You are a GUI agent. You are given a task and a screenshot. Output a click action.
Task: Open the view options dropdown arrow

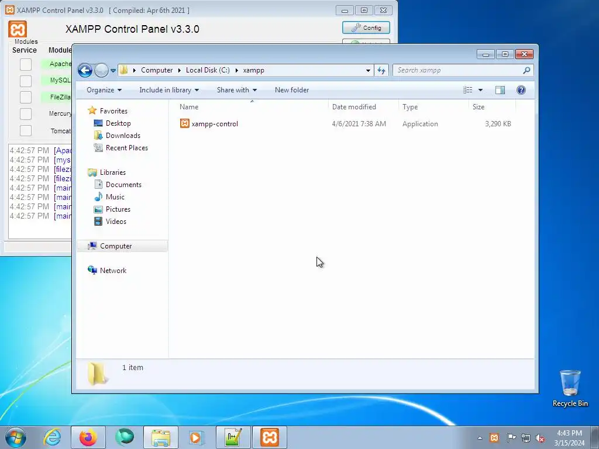click(481, 90)
